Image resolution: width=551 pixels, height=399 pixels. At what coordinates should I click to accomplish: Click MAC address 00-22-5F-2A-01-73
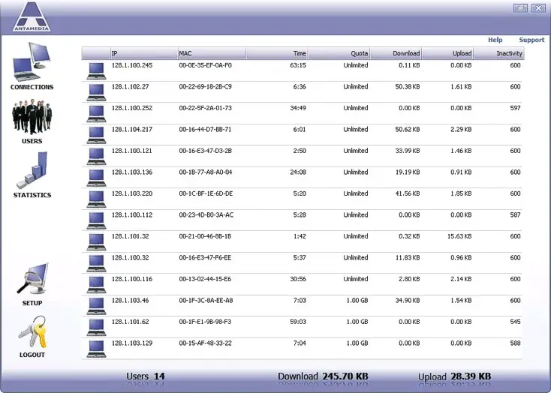(205, 108)
